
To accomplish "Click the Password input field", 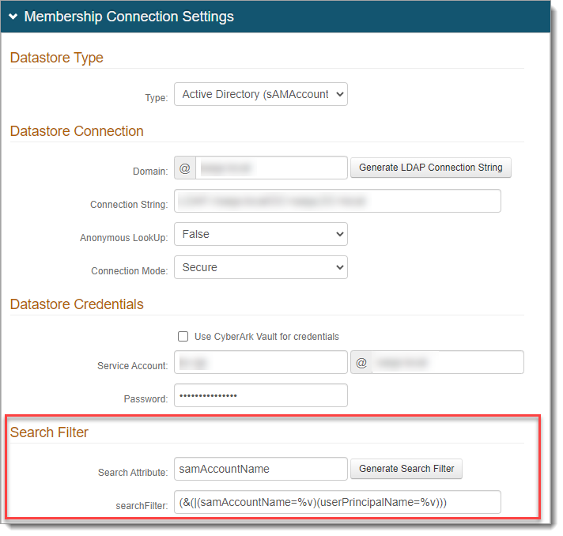I will pos(260,395).
